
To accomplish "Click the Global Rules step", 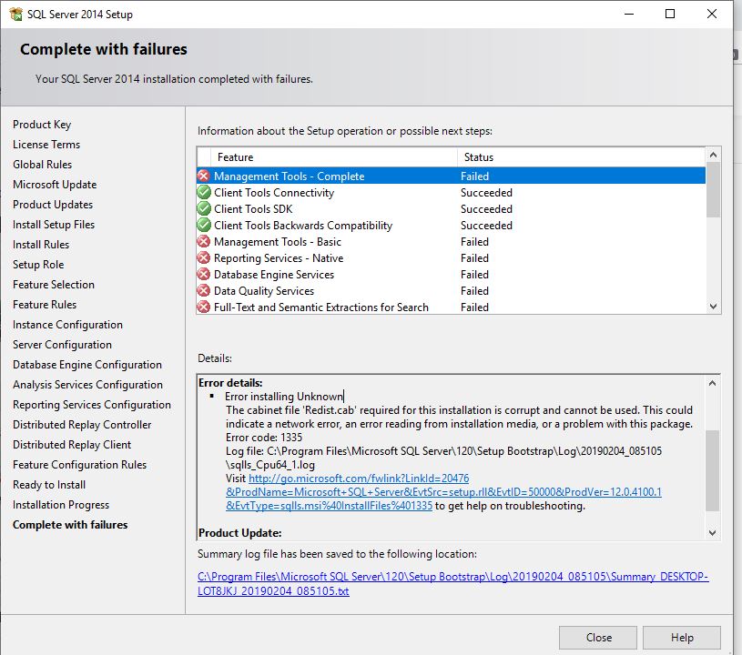I will pos(42,164).
